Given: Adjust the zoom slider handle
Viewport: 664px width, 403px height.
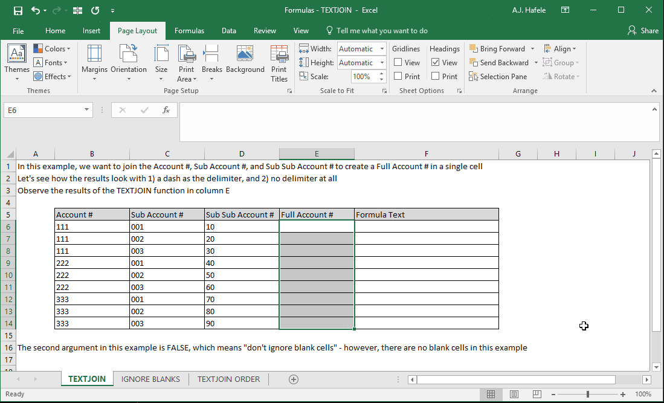Looking at the screenshot, I should [x=588, y=395].
